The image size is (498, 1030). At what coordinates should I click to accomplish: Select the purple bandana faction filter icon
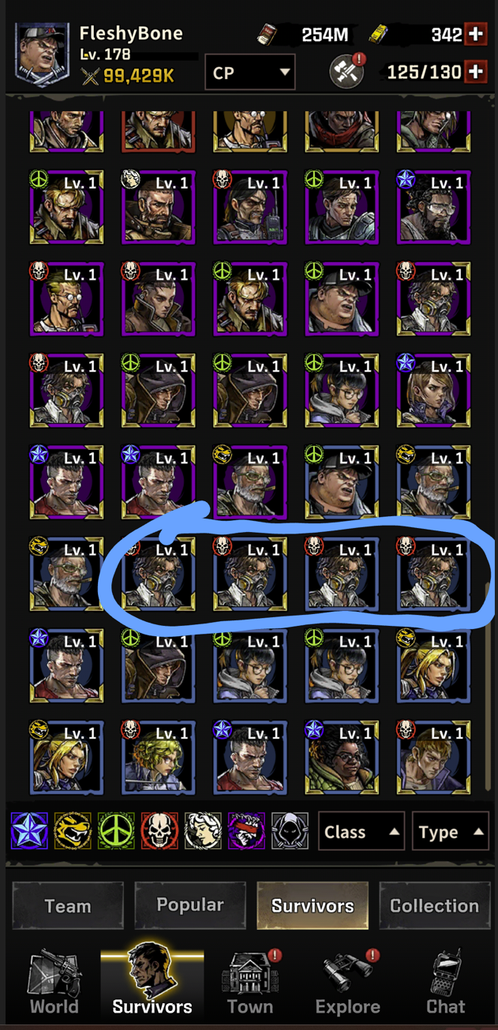point(246,832)
